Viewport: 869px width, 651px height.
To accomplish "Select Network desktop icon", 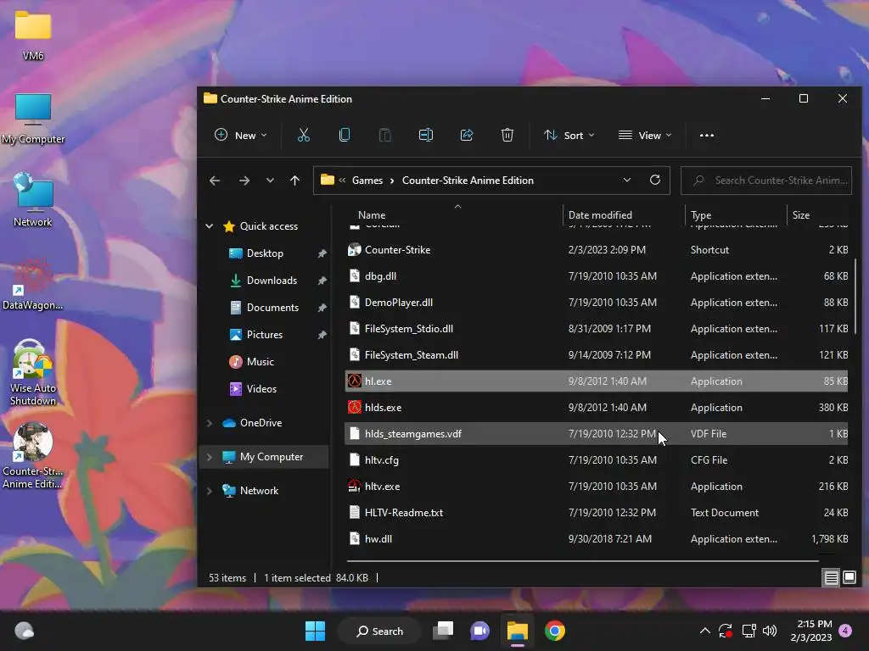I will (33, 200).
